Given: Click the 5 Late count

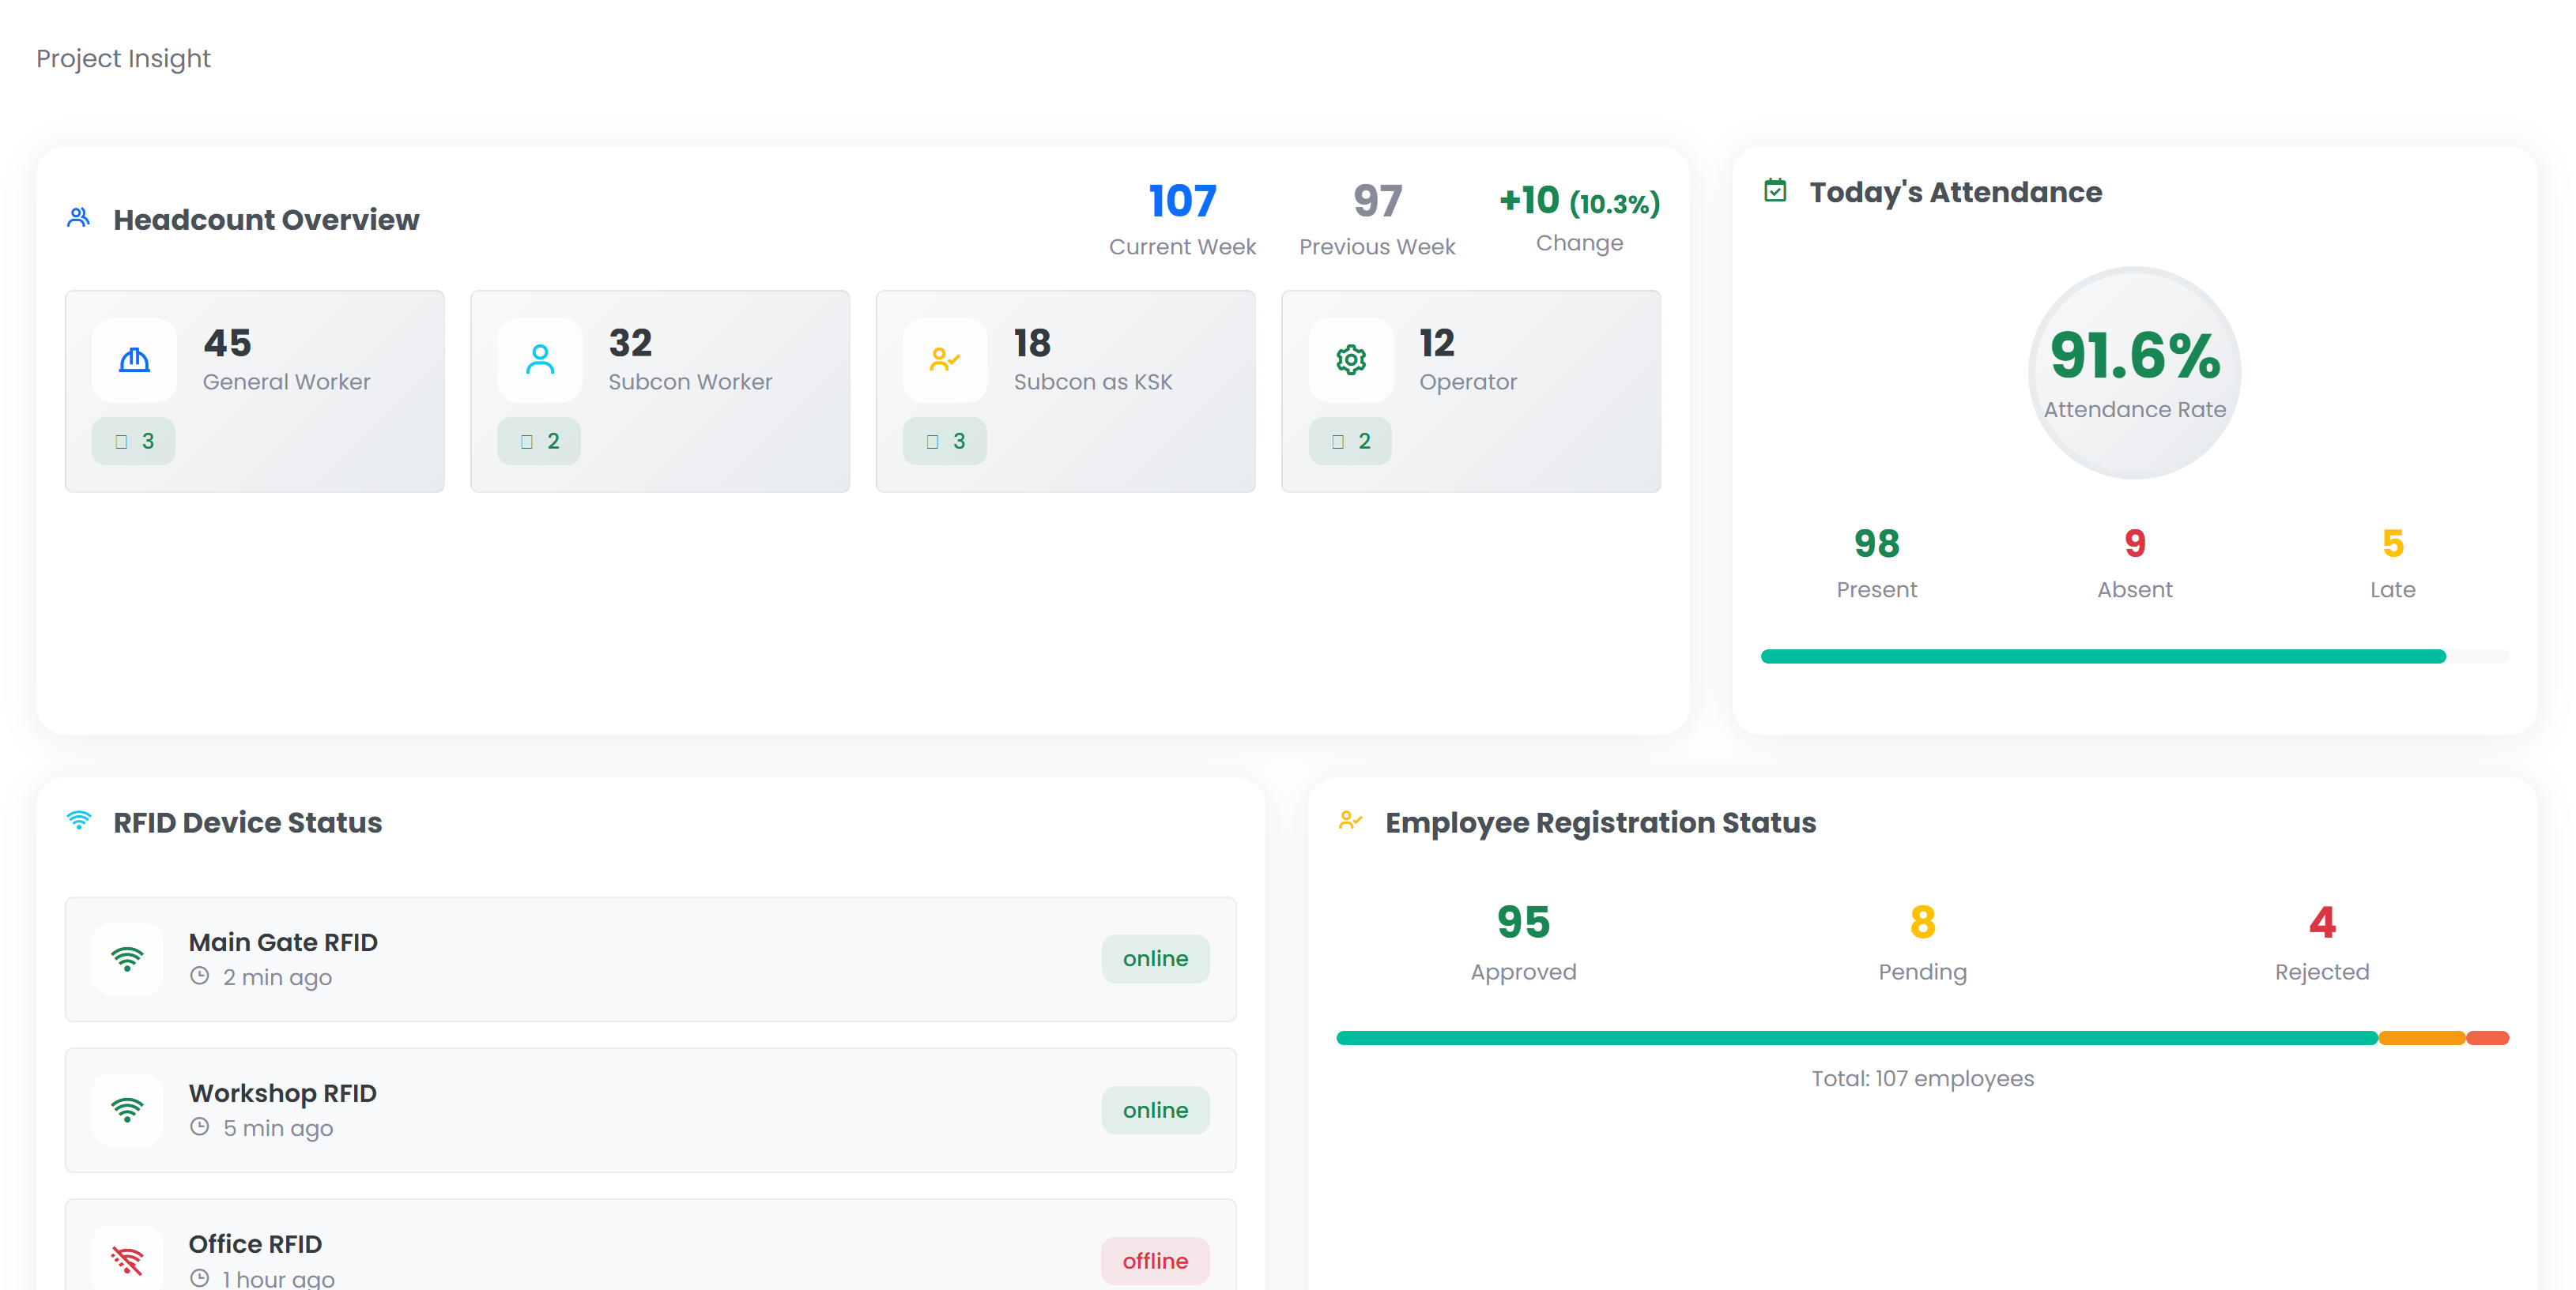Looking at the screenshot, I should (x=2393, y=543).
